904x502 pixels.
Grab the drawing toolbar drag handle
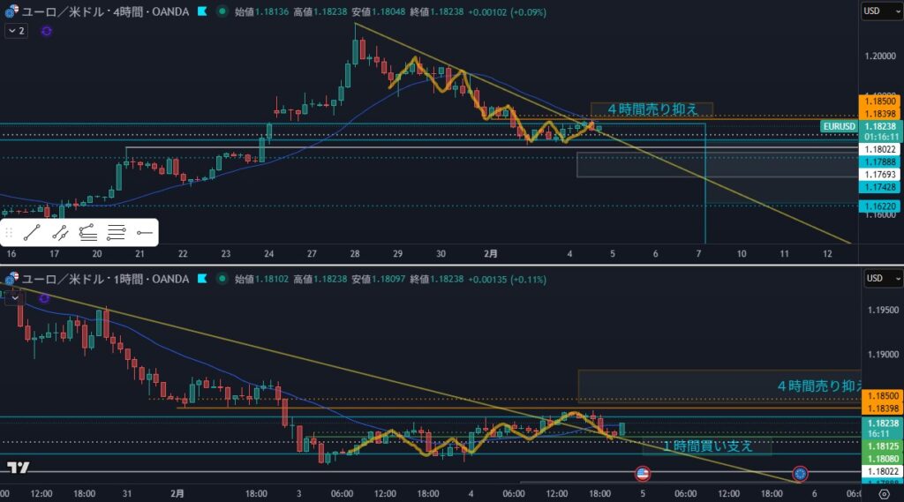click(9, 233)
